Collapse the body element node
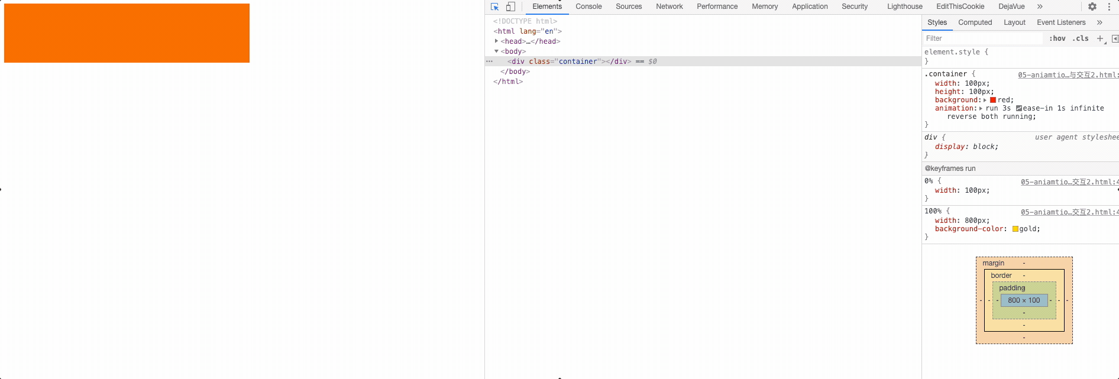1119x379 pixels. 496,51
